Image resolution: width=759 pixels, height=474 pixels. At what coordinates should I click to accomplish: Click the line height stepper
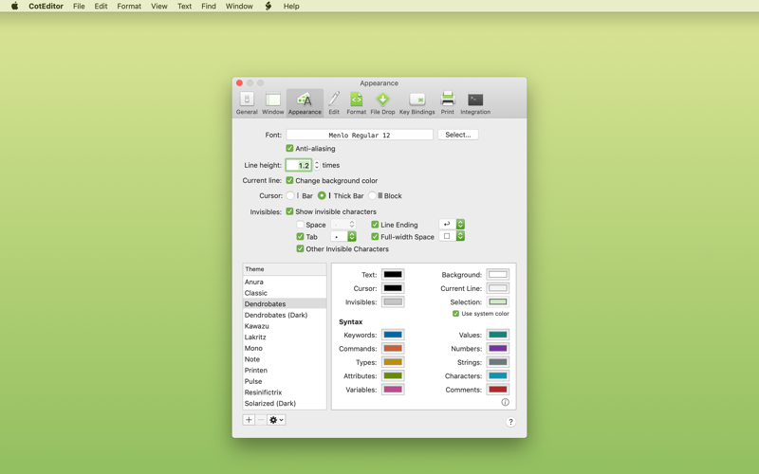pyautogui.click(x=317, y=165)
